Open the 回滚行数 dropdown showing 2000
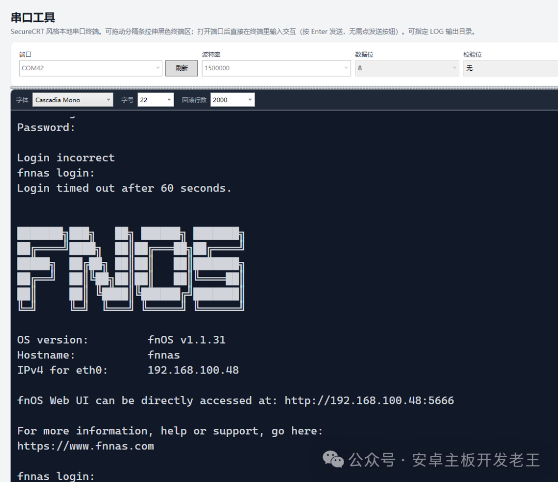The width and height of the screenshot is (558, 482). point(233,100)
